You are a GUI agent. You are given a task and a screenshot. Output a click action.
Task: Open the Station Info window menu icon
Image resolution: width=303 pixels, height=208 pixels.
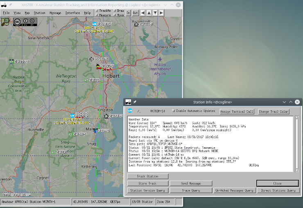point(128,102)
